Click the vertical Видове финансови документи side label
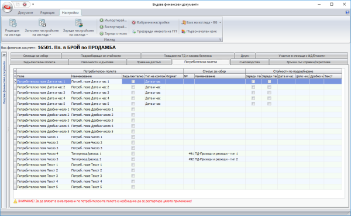This screenshot has height=216, width=351. 4,82
